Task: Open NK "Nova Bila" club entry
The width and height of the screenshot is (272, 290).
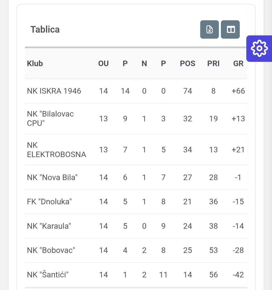Action: (x=52, y=177)
